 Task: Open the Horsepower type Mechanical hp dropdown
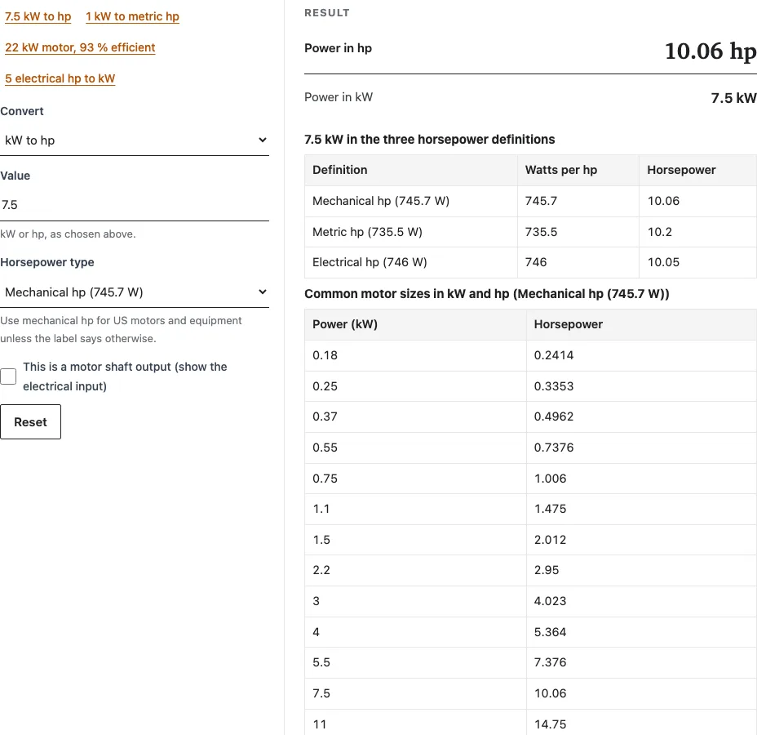[135, 292]
